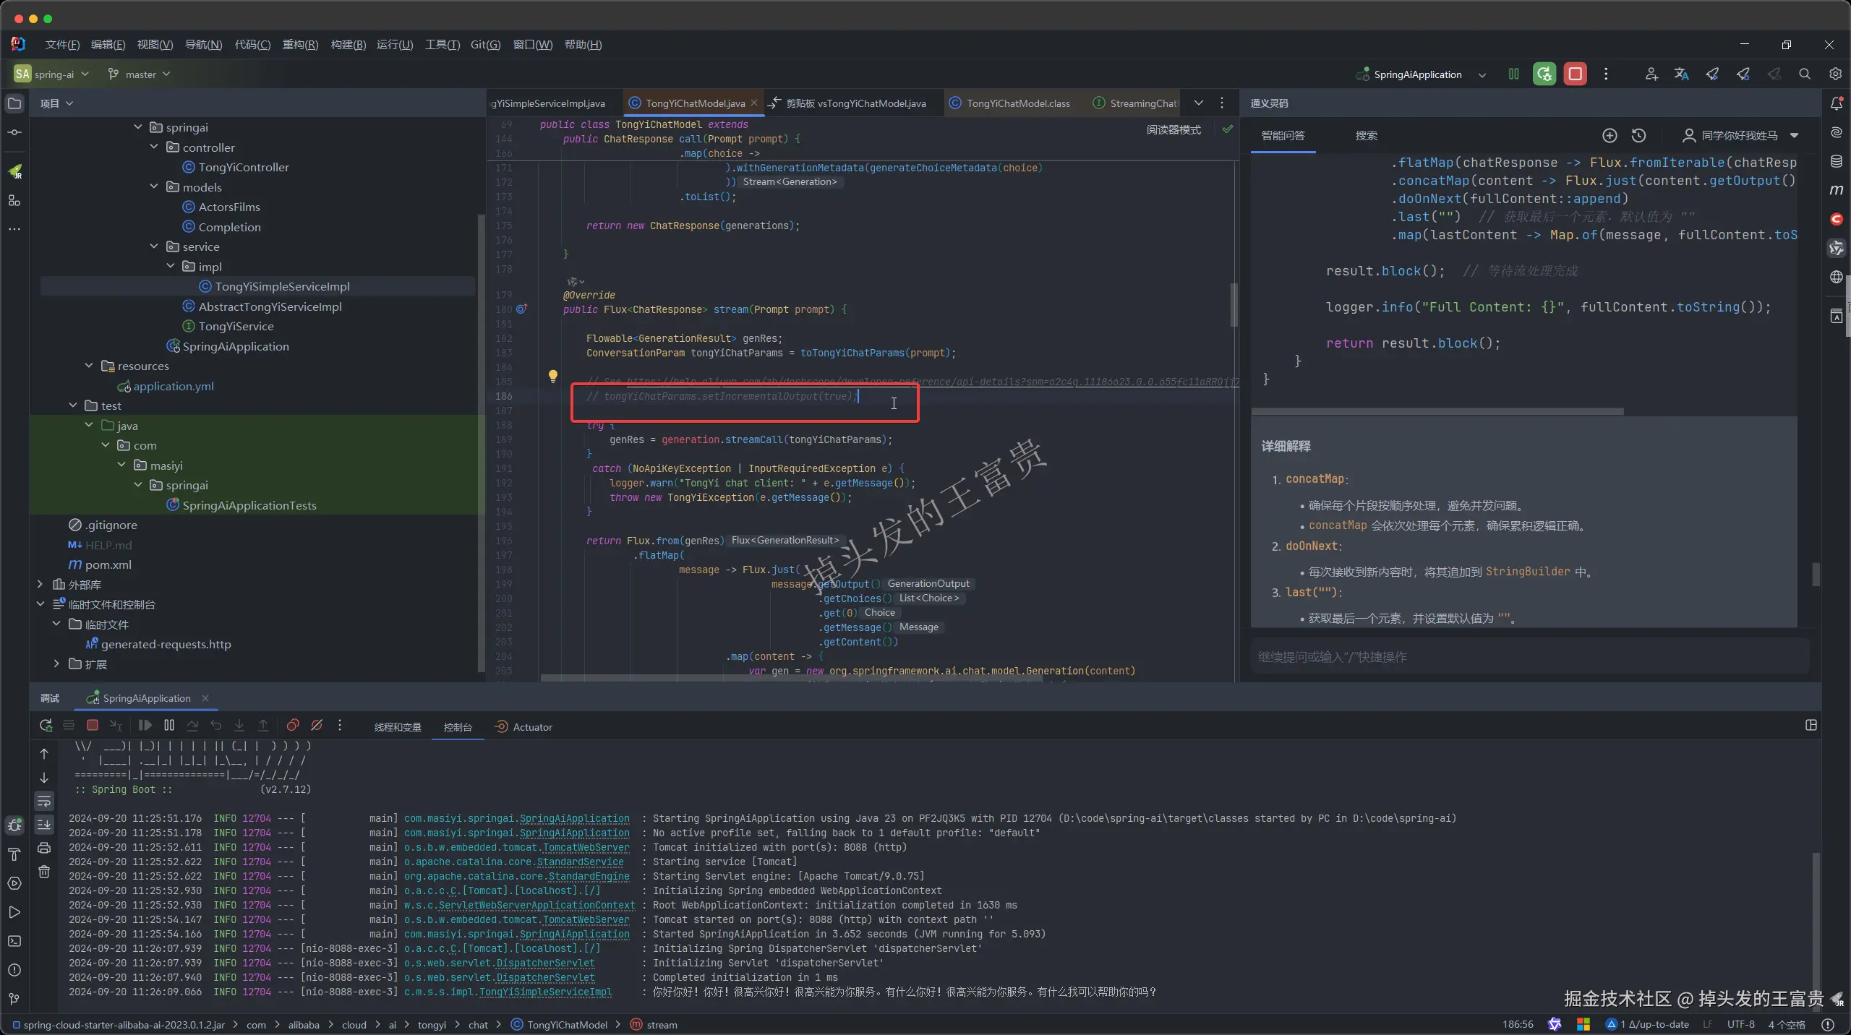Open the Maven tool window icon
Image resolution: width=1851 pixels, height=1035 pixels.
[x=1836, y=190]
